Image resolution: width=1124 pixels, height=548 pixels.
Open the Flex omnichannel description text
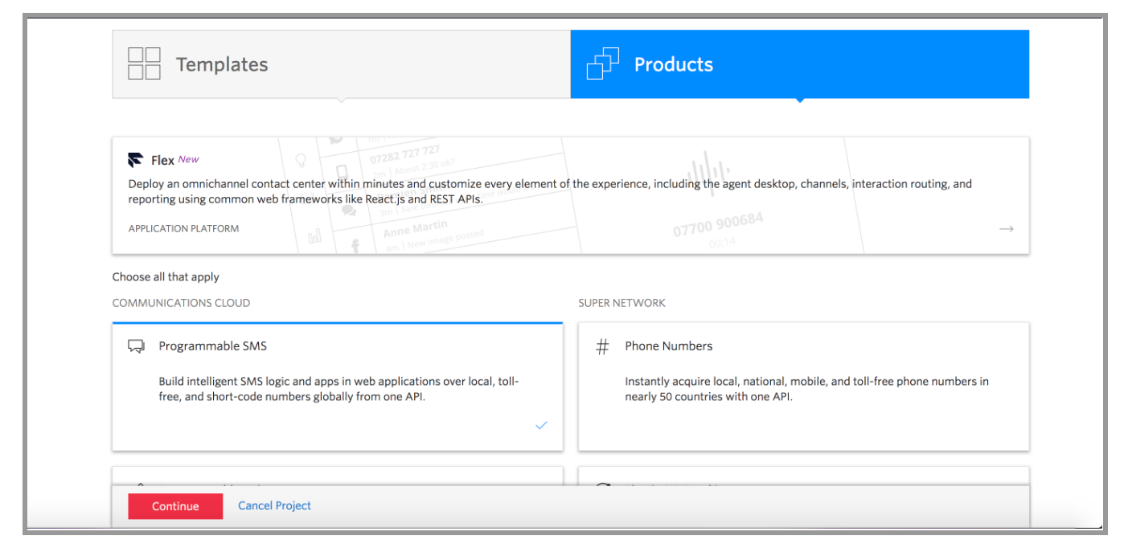[550, 191]
